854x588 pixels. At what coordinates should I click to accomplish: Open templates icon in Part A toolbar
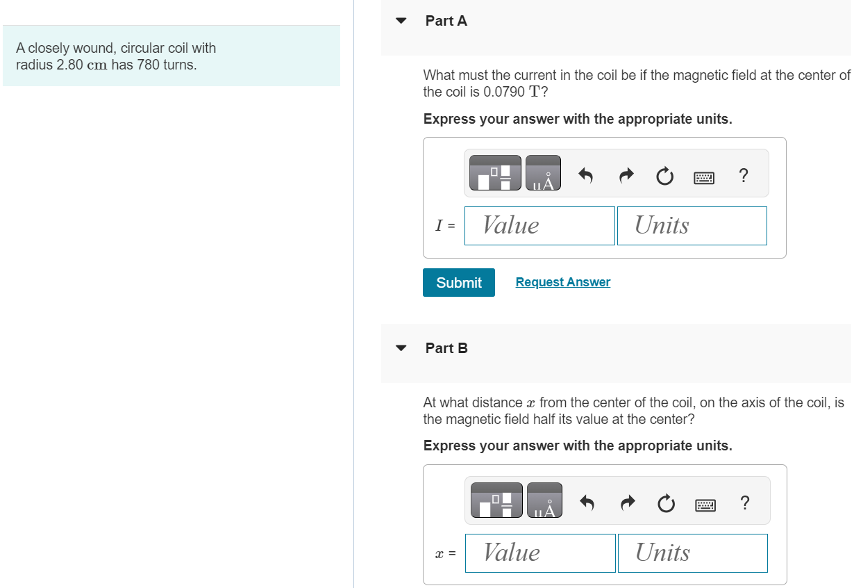(495, 173)
